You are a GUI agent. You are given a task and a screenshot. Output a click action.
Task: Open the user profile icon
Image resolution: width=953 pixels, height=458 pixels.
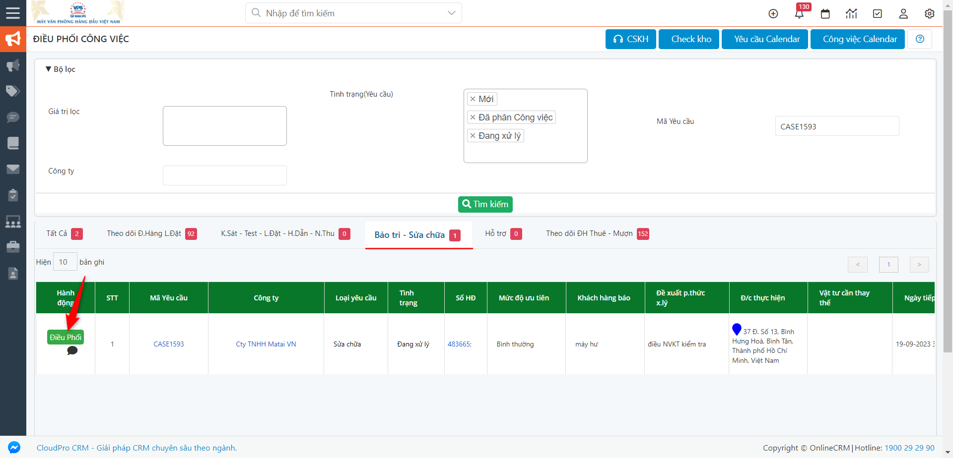pos(903,14)
